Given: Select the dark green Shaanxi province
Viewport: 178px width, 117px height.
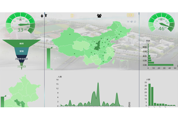Looking at the screenshot, I should tap(98, 46).
